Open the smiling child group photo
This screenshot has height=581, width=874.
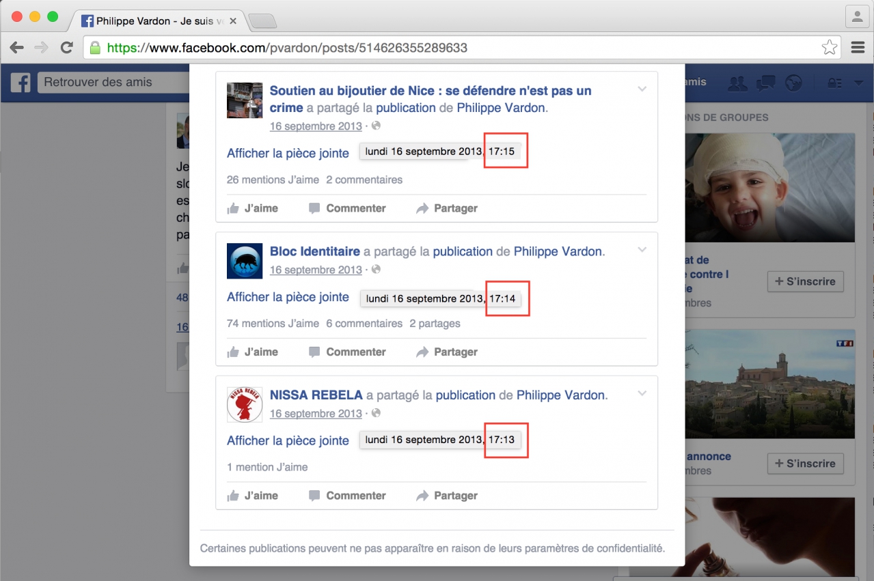pos(769,187)
